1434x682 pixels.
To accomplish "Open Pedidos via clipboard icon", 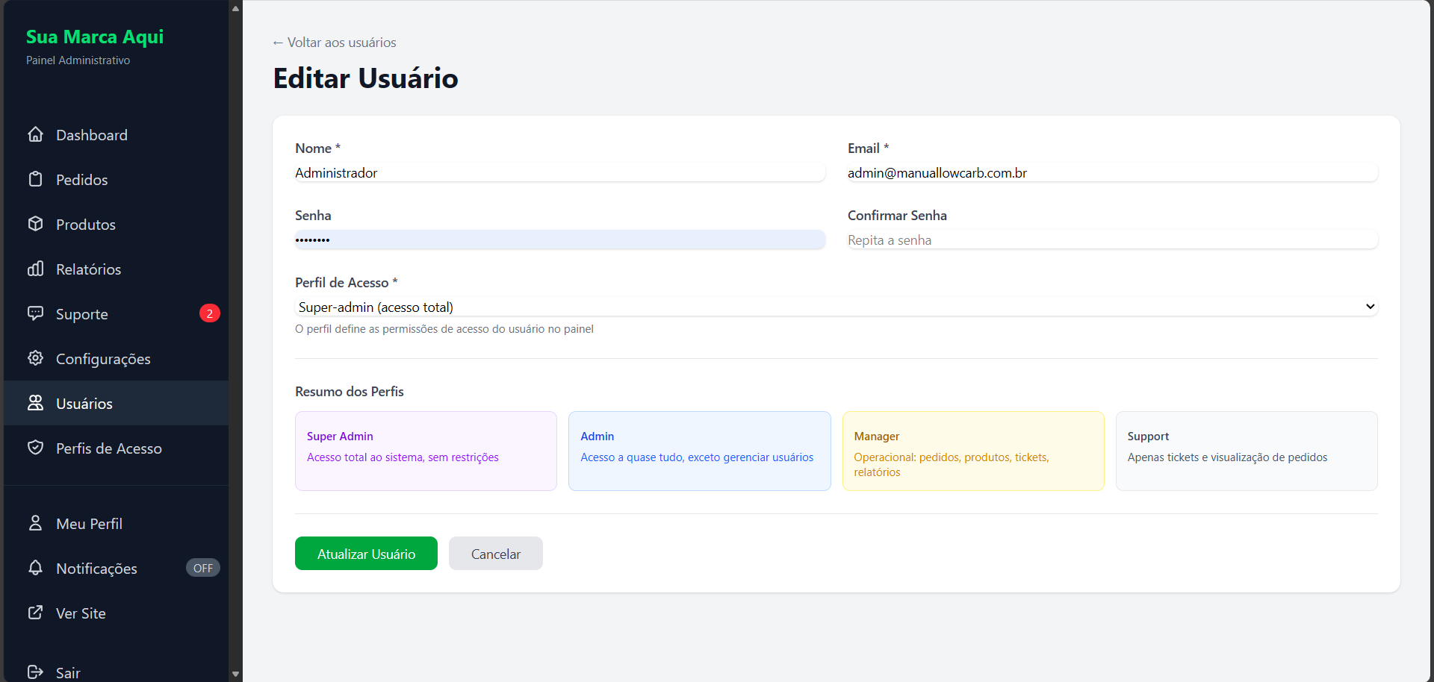I will coord(35,179).
